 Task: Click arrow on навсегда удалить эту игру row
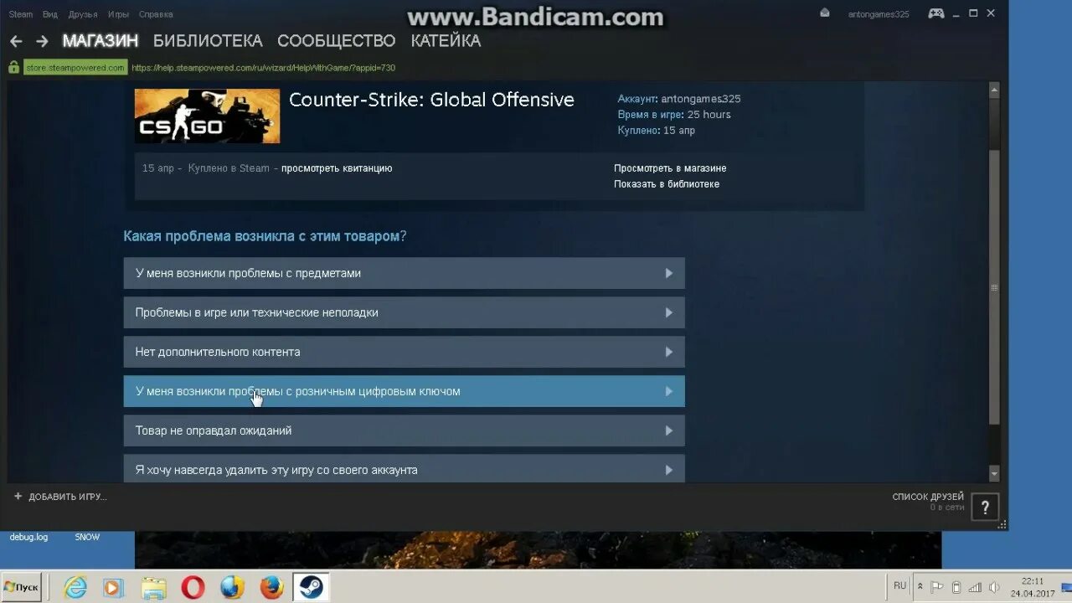point(668,470)
